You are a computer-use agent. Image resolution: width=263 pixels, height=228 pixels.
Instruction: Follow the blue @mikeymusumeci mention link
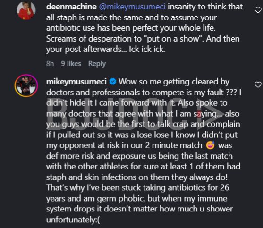pyautogui.click(x=132, y=7)
